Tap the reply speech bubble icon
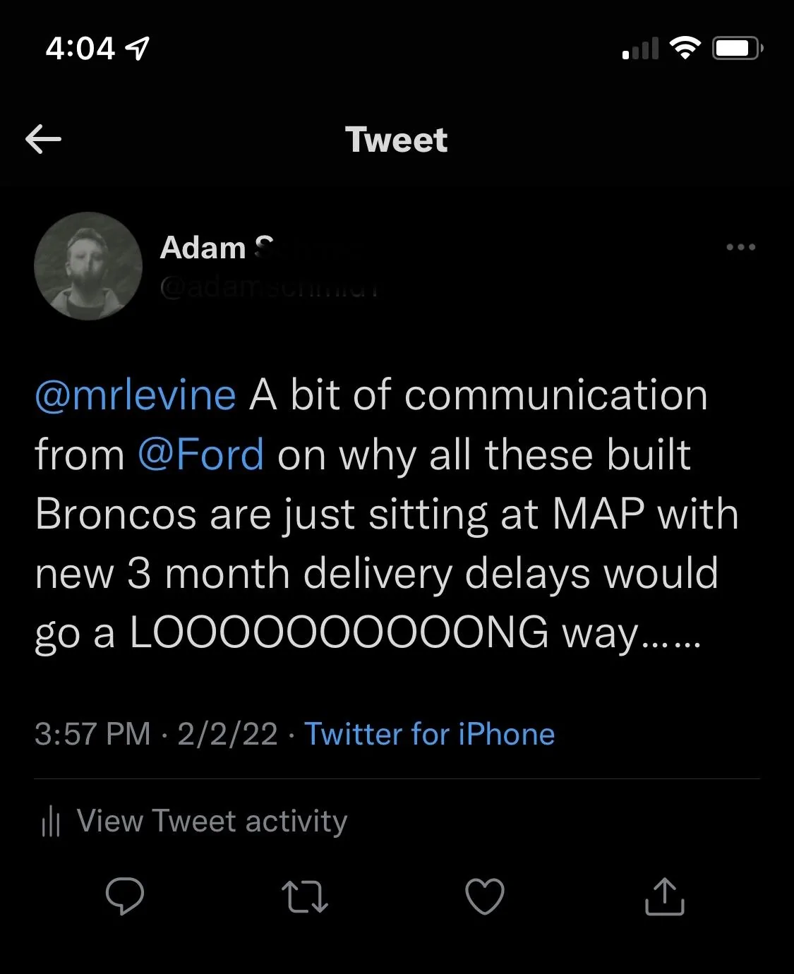 click(x=125, y=896)
